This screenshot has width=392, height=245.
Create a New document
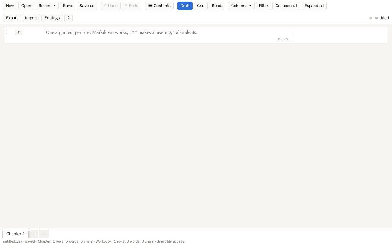[x=10, y=6]
